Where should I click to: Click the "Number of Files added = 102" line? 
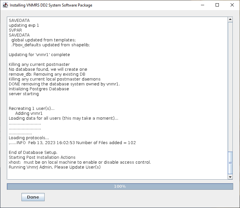[x=72, y=143]
